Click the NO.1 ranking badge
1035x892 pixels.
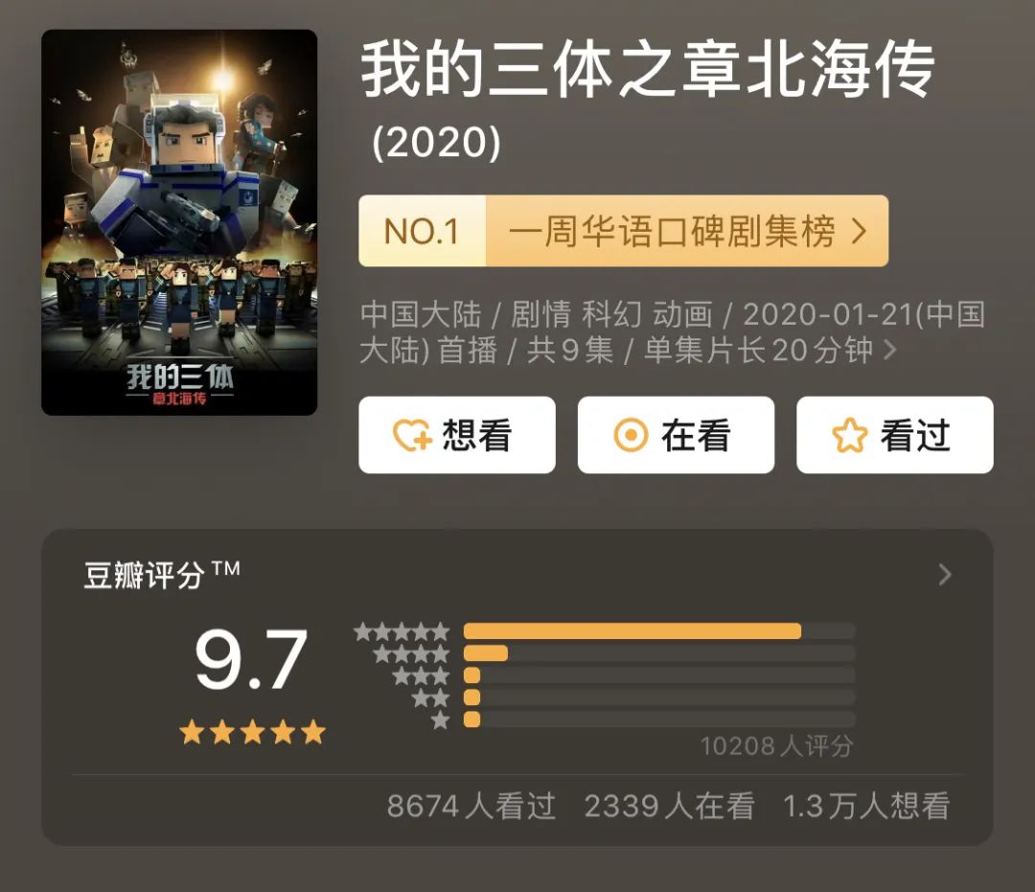[x=422, y=232]
